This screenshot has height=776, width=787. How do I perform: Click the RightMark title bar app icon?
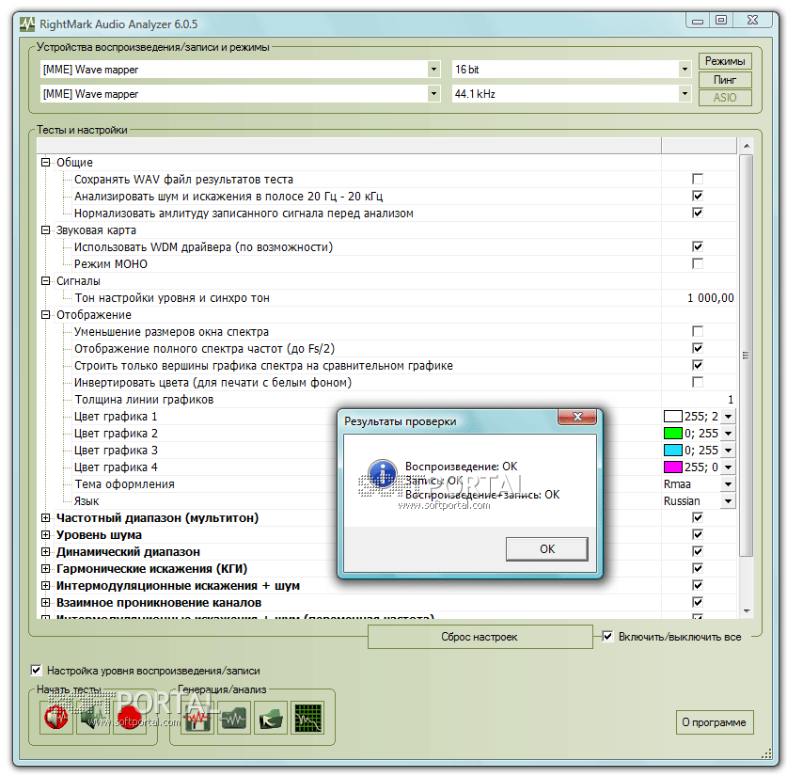coord(27,24)
